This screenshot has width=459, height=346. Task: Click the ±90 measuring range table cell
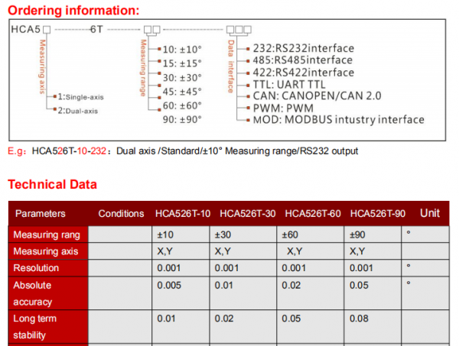coord(360,234)
